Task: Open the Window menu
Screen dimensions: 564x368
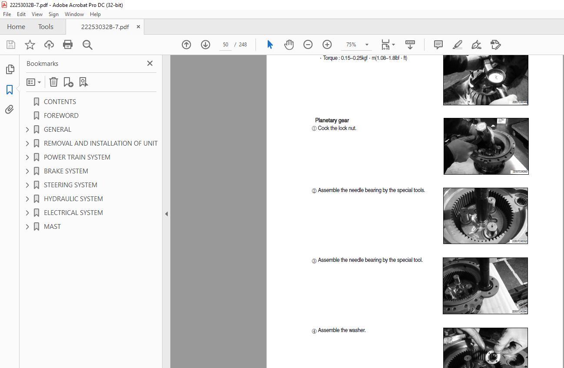Action: [74, 14]
